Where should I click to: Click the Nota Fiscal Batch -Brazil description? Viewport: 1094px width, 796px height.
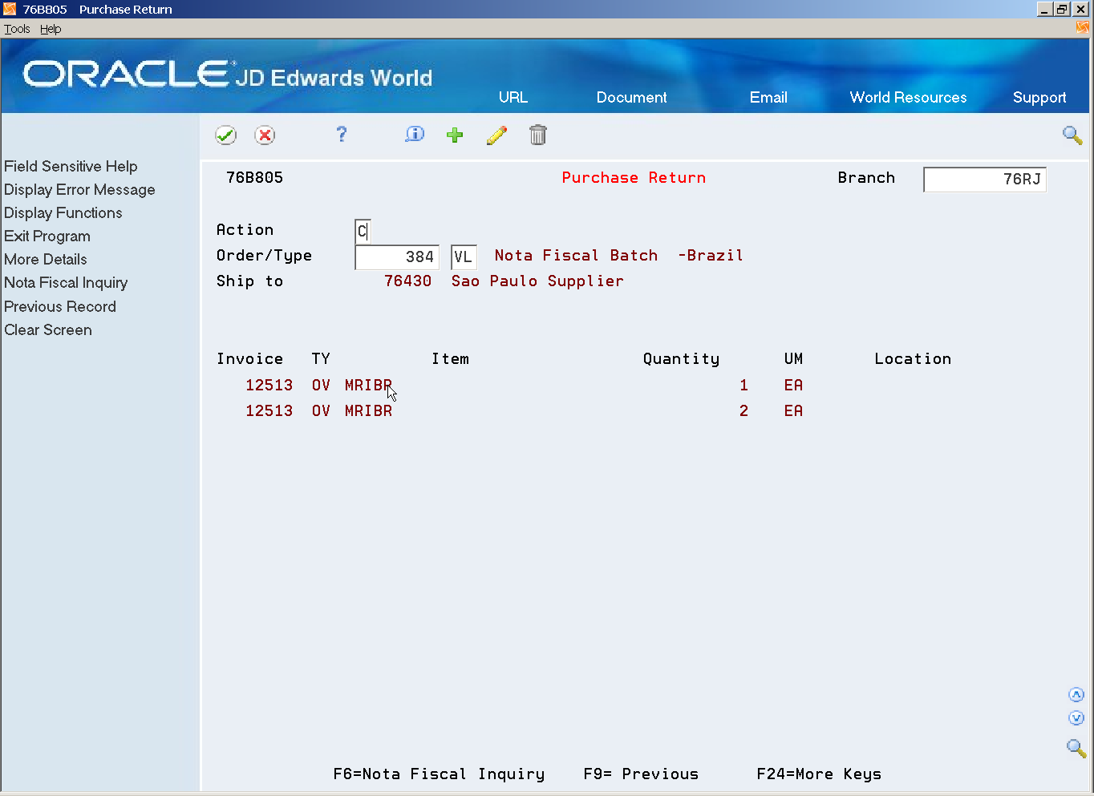click(x=618, y=256)
